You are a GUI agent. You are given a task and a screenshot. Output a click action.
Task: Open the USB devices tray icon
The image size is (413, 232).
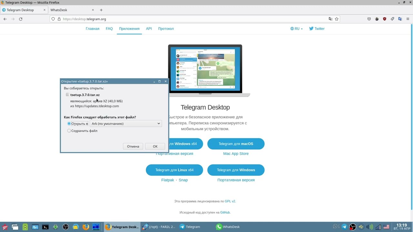click(361, 227)
